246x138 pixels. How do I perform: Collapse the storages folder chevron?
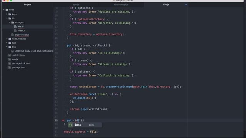[10, 22]
